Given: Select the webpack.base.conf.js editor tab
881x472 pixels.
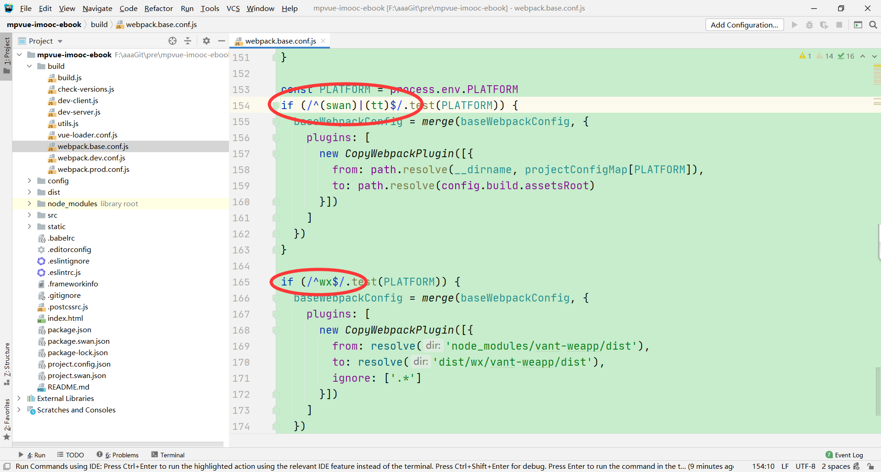Looking at the screenshot, I should [280, 41].
